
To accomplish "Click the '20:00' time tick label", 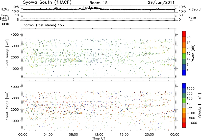I will (149, 135).
